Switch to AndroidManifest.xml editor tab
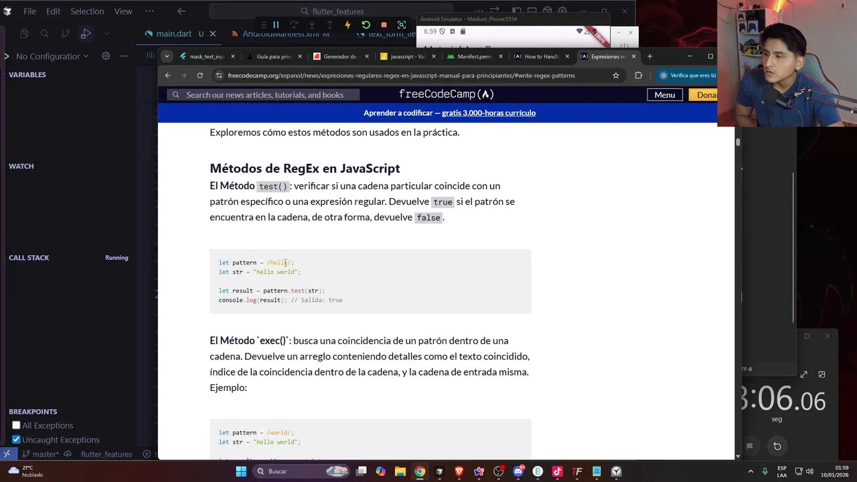The height and width of the screenshot is (482, 857). [280, 33]
